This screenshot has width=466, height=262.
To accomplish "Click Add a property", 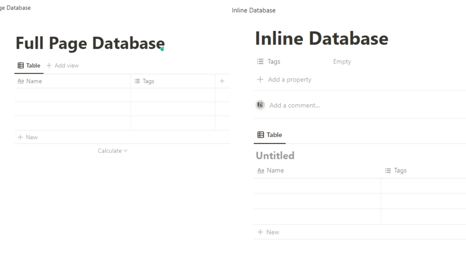I will pyautogui.click(x=289, y=80).
